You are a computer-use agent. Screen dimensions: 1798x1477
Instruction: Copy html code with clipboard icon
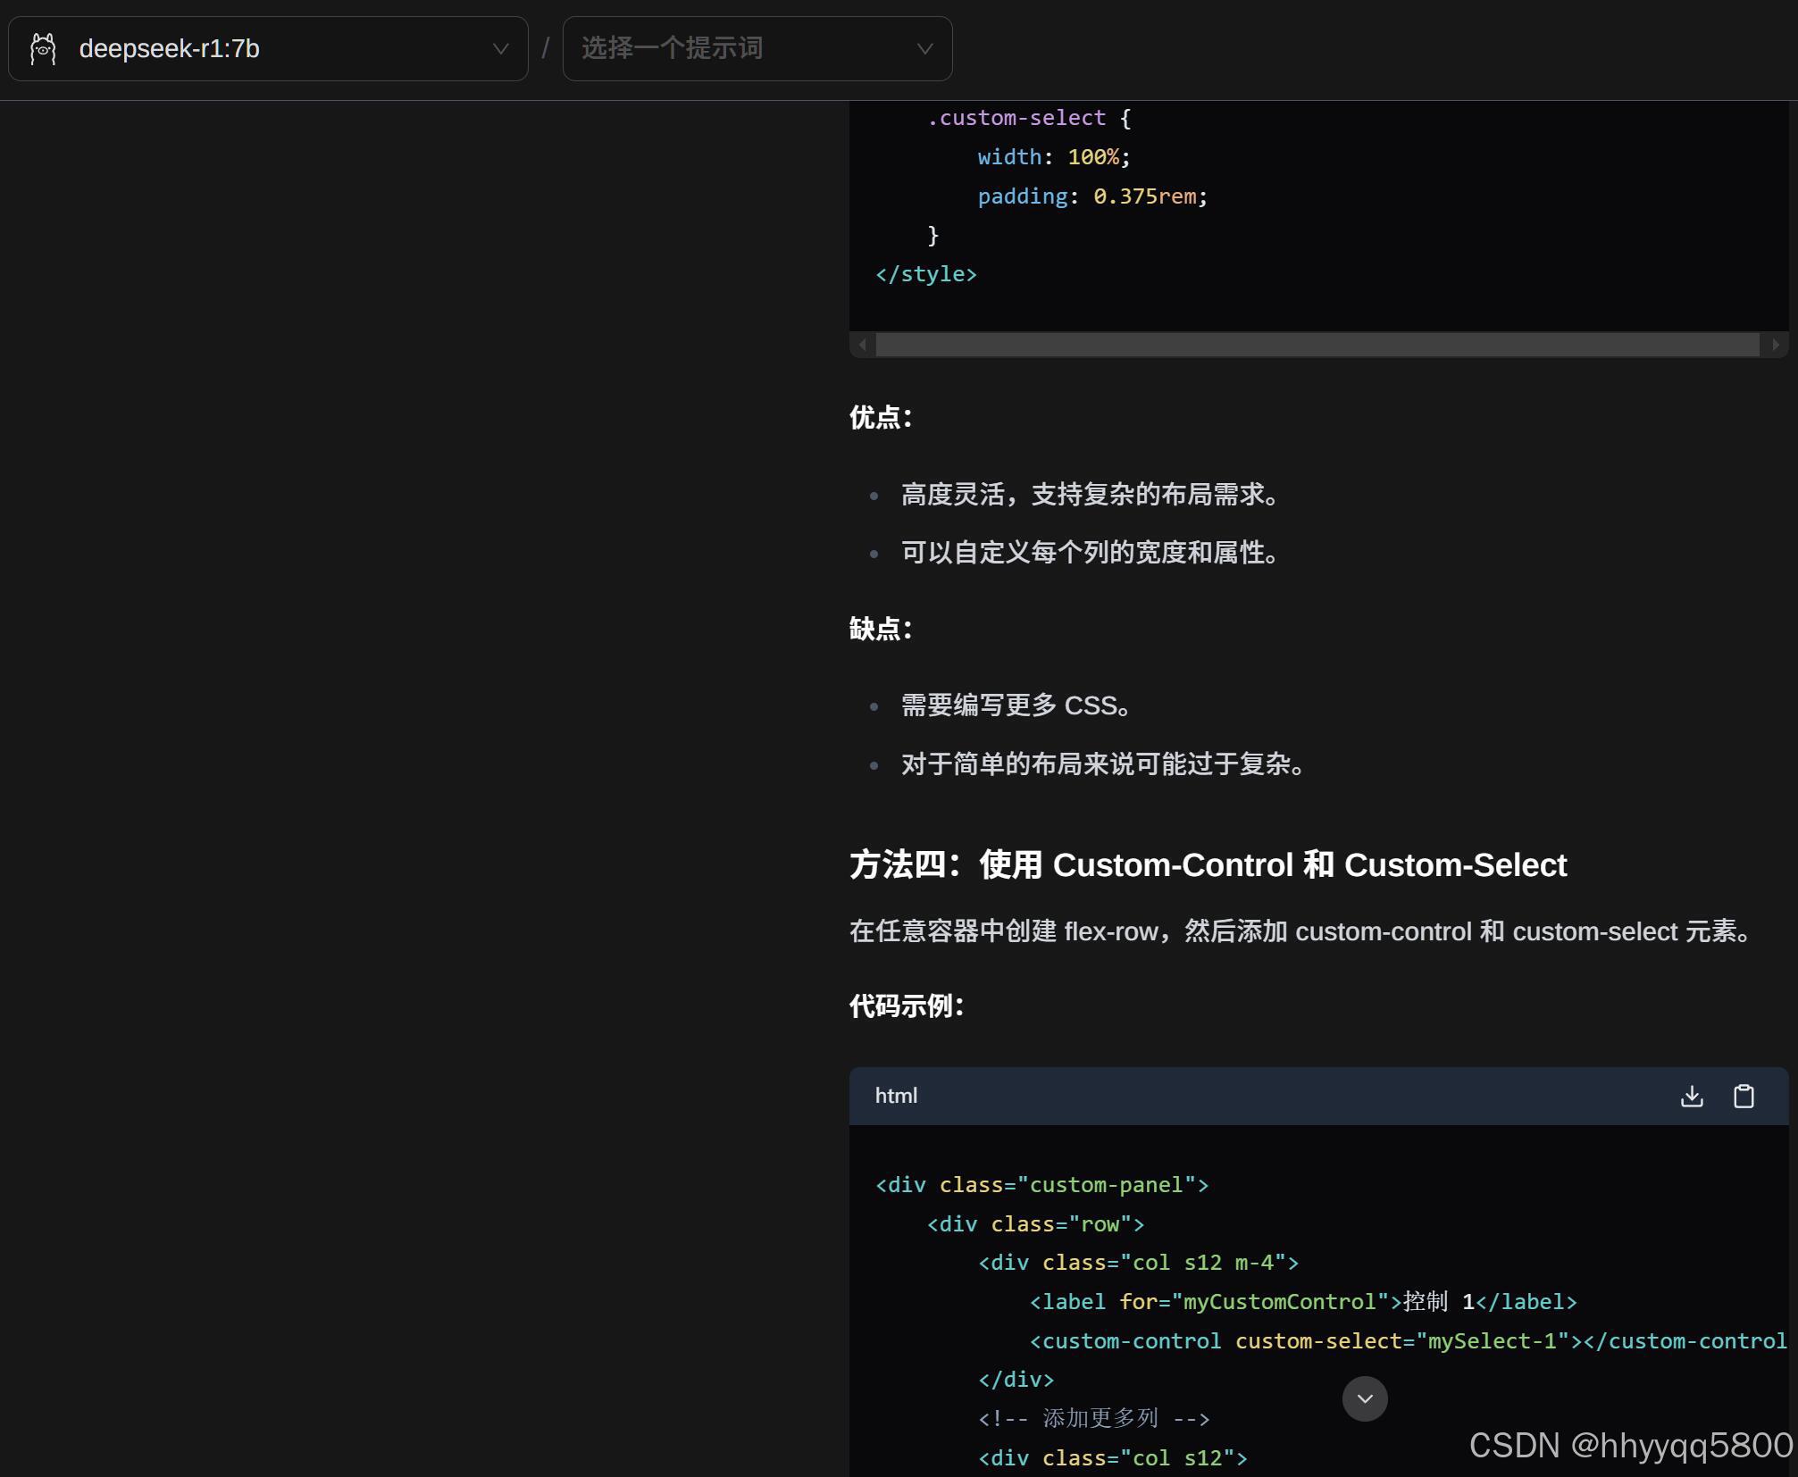[x=1744, y=1096]
